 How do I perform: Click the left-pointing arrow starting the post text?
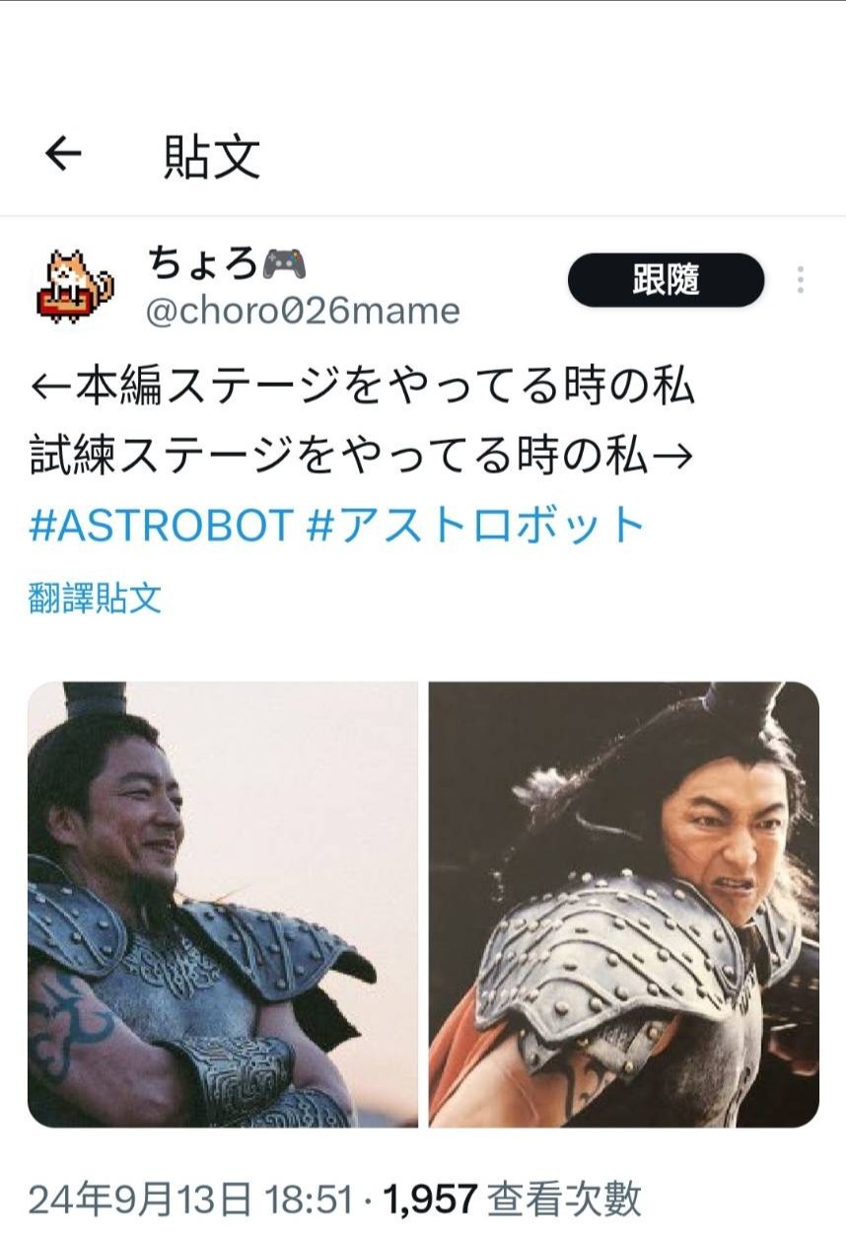(50, 386)
